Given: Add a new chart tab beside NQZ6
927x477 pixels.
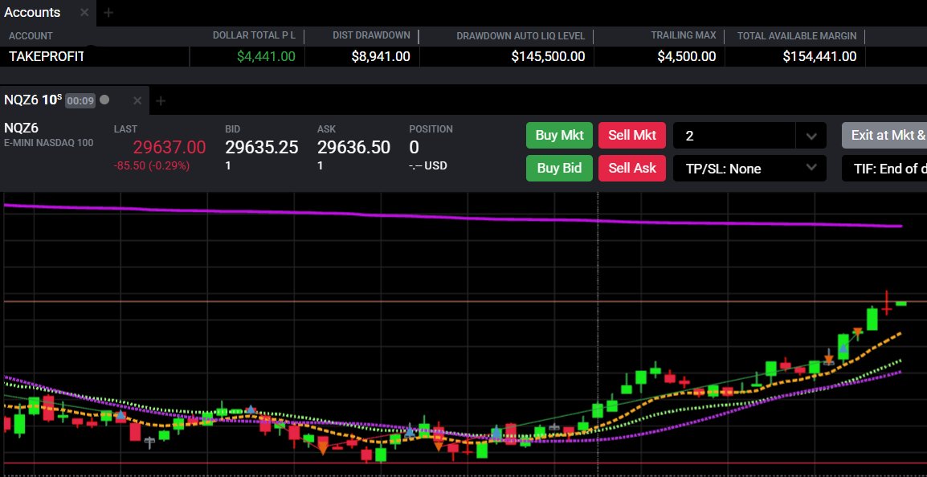Looking at the screenshot, I should pos(160,100).
